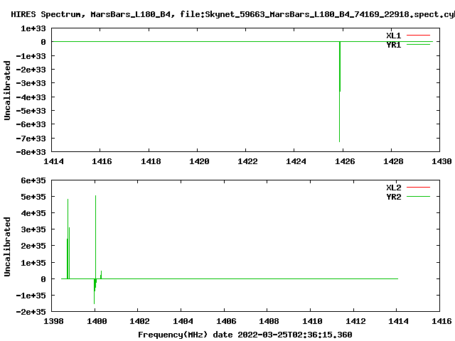Click the XL2 legend label
455x341 pixels.
click(x=393, y=188)
